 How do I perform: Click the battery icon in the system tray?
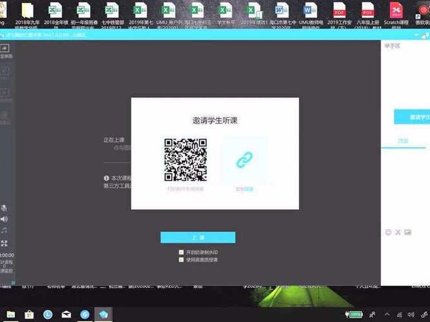(x=354, y=314)
